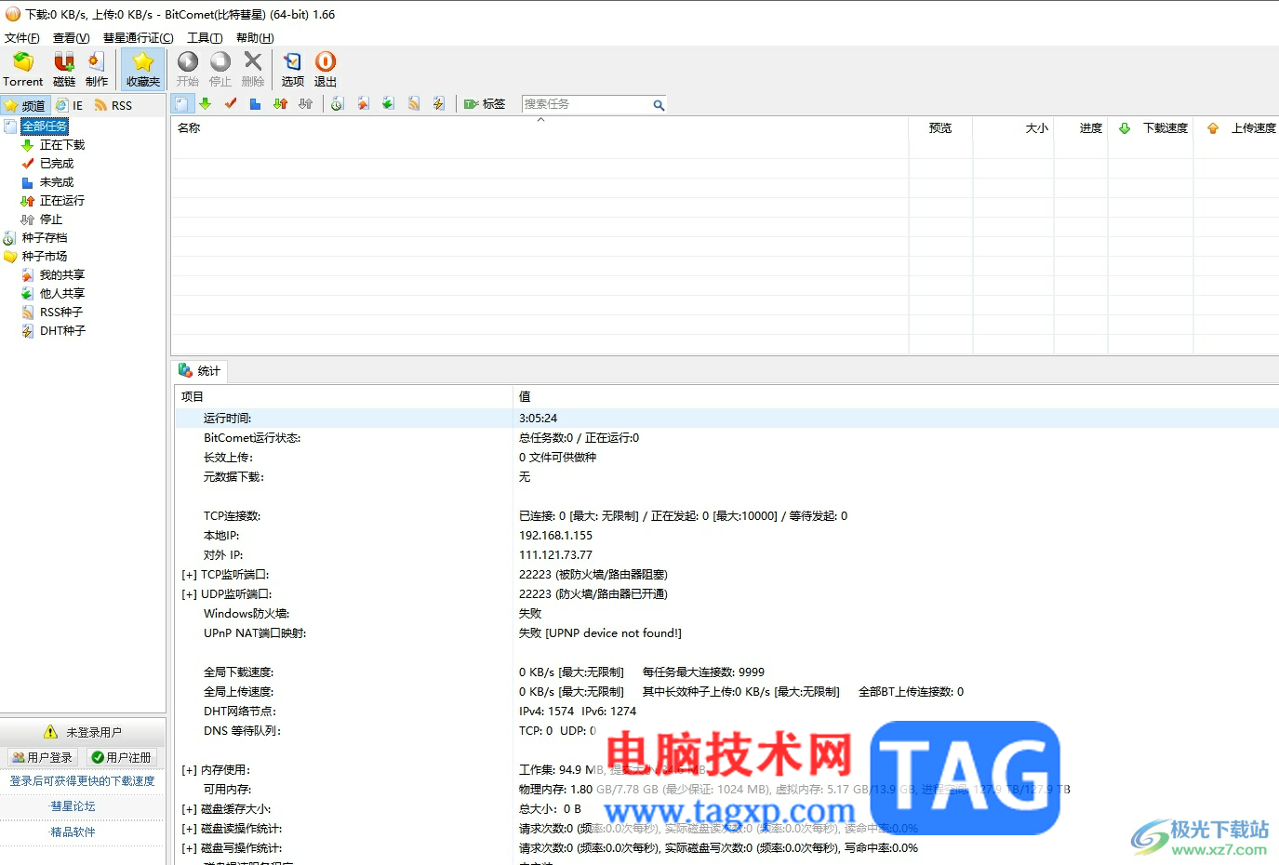
Task: Expand the 磁盘缓存大小 row
Action: [x=189, y=809]
